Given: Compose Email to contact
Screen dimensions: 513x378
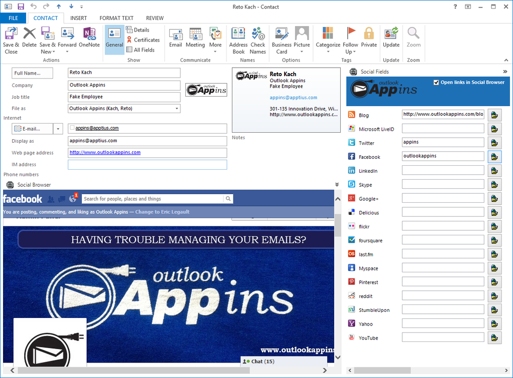Looking at the screenshot, I should tap(175, 38).
